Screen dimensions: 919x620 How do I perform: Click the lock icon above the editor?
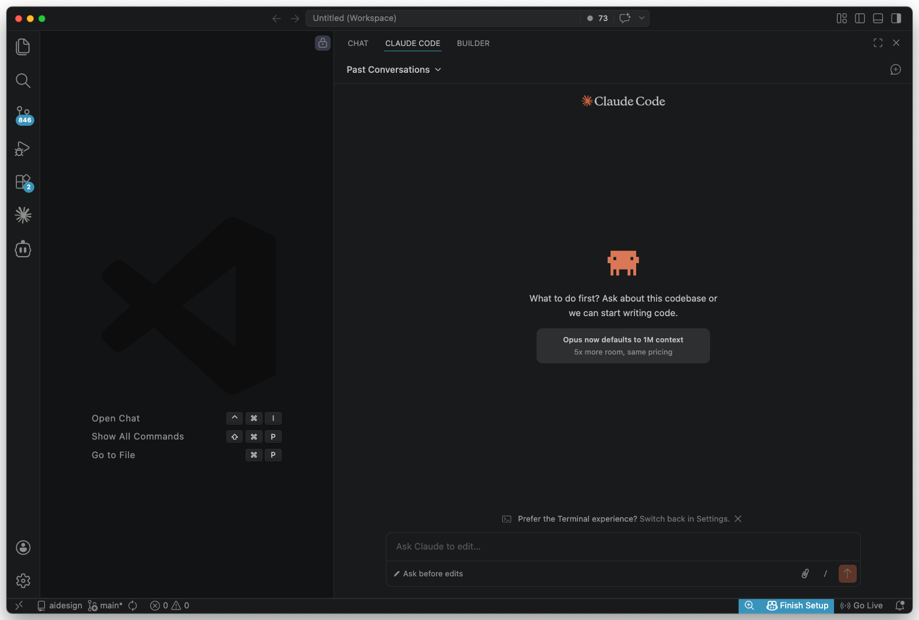pyautogui.click(x=322, y=43)
